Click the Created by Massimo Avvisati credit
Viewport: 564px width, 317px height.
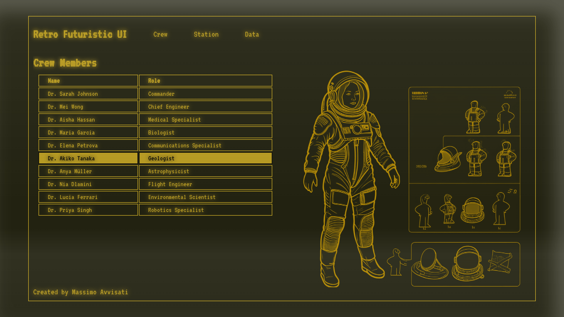coord(80,292)
